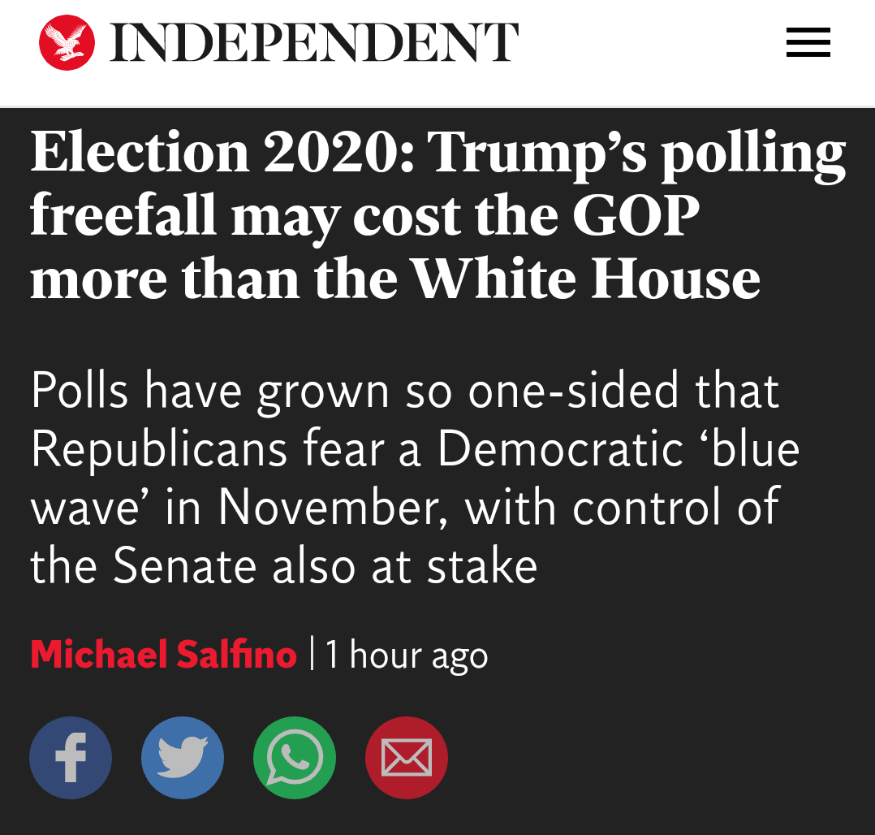Screen dimensions: 875x835
Task: Click the phrase 'blue wave' in the subheading
Action: (x=416, y=478)
